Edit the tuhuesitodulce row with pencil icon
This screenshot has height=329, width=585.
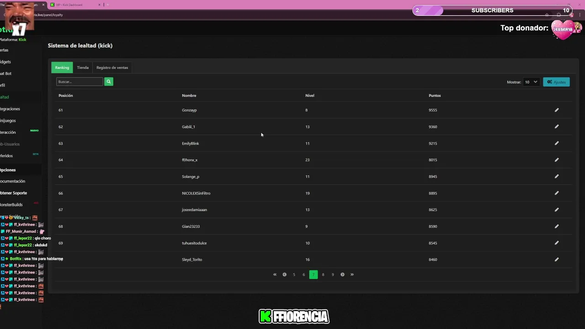tap(557, 243)
